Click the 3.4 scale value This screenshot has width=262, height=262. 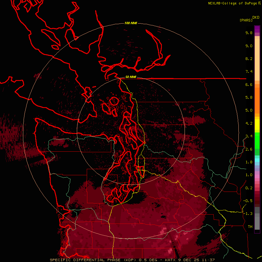click(249, 136)
